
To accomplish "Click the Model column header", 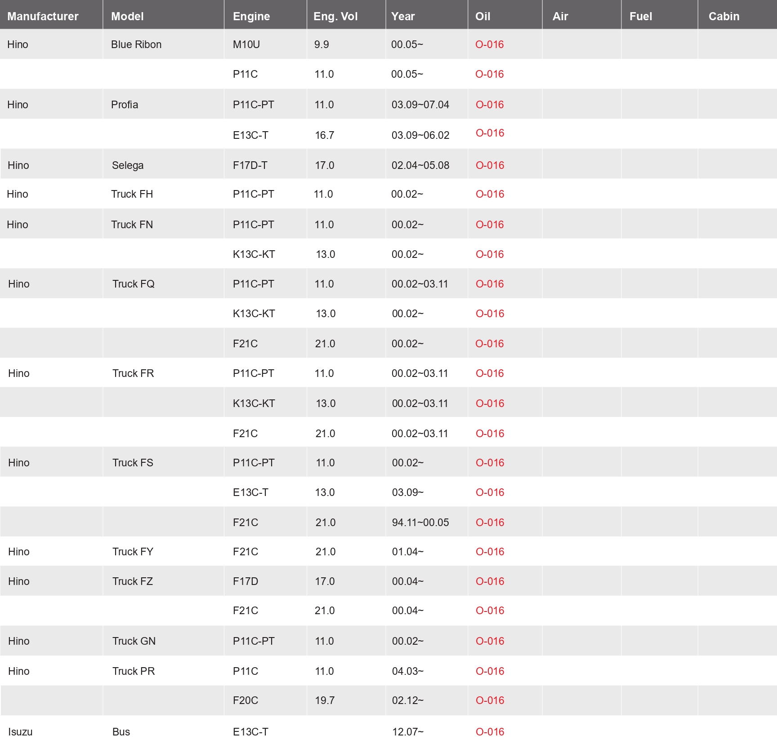I will point(127,17).
